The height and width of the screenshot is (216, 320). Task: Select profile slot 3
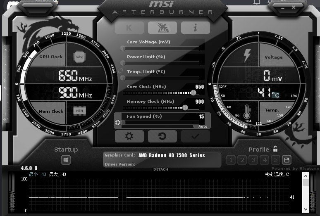click(253, 160)
